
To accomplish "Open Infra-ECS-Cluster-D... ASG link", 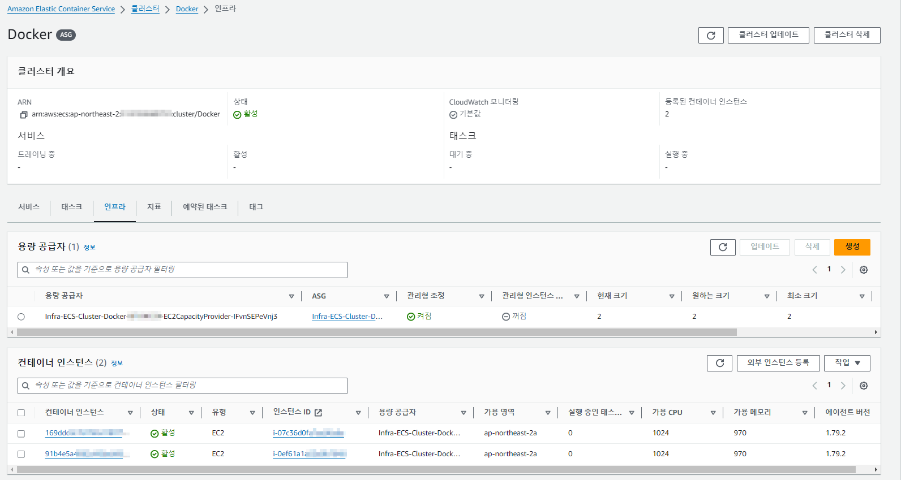I will [x=347, y=317].
